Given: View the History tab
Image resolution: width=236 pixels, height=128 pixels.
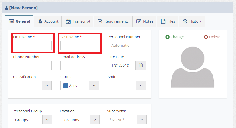Looking at the screenshot, I should [x=192, y=21].
